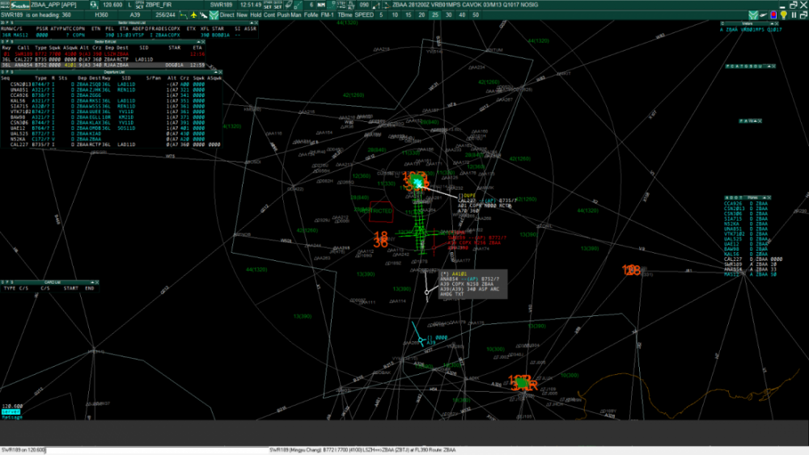This screenshot has width=809, height=455.
Task: Click the 090 leader angle value
Action: coord(364,5)
